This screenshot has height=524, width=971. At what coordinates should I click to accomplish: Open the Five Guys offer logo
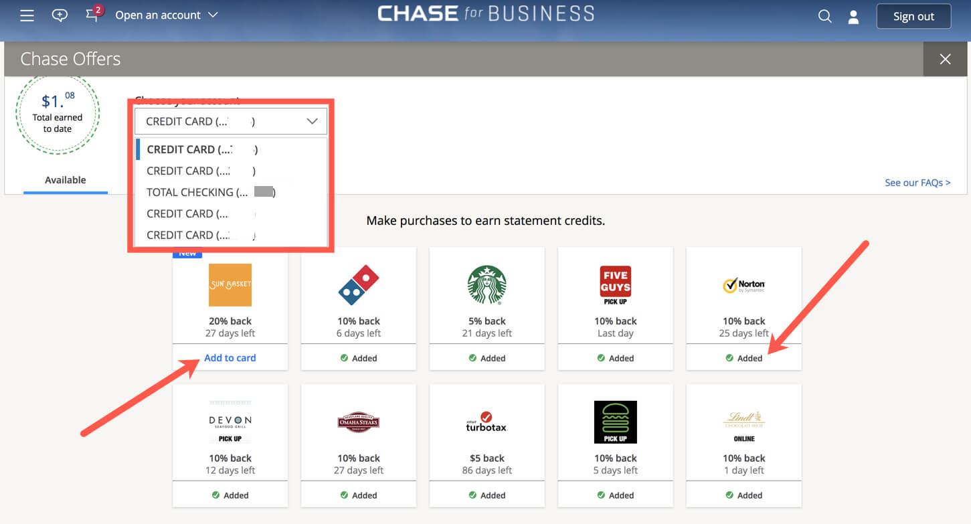(x=616, y=285)
